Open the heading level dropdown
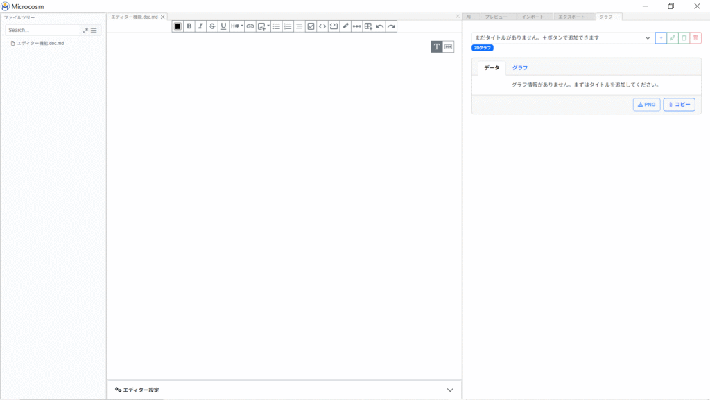710x400 pixels. [236, 26]
